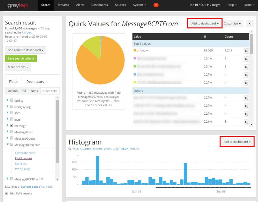
Task: Expand the level field arrow
Action: [7, 119]
